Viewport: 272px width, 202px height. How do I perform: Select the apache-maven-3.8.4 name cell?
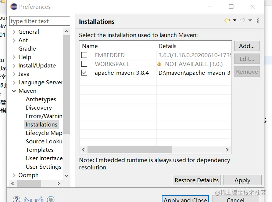click(x=122, y=73)
